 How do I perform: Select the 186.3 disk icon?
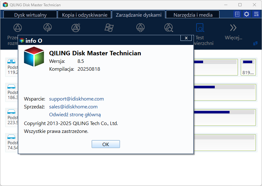pyautogui.click(x=11, y=86)
